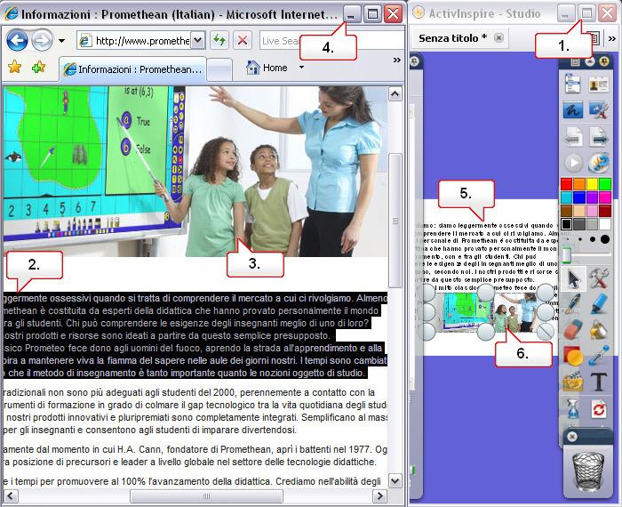Click the Refresh button in Internet Explorer
Viewport: 622px width, 507px height.
click(219, 40)
